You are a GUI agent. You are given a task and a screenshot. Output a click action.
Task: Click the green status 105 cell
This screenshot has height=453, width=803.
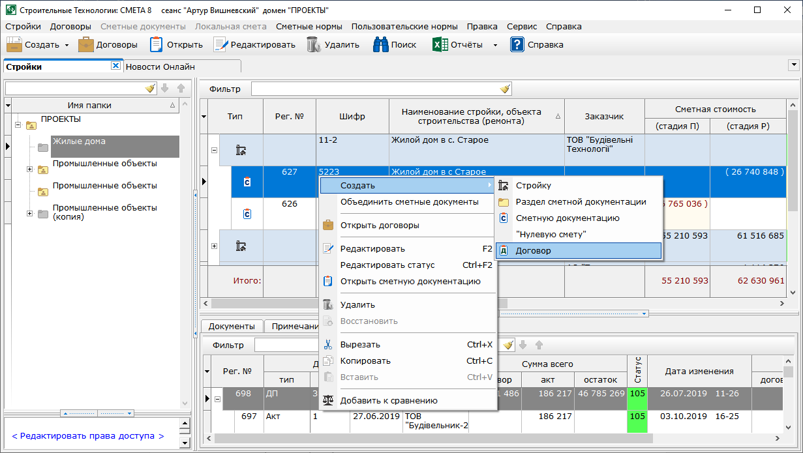[637, 394]
